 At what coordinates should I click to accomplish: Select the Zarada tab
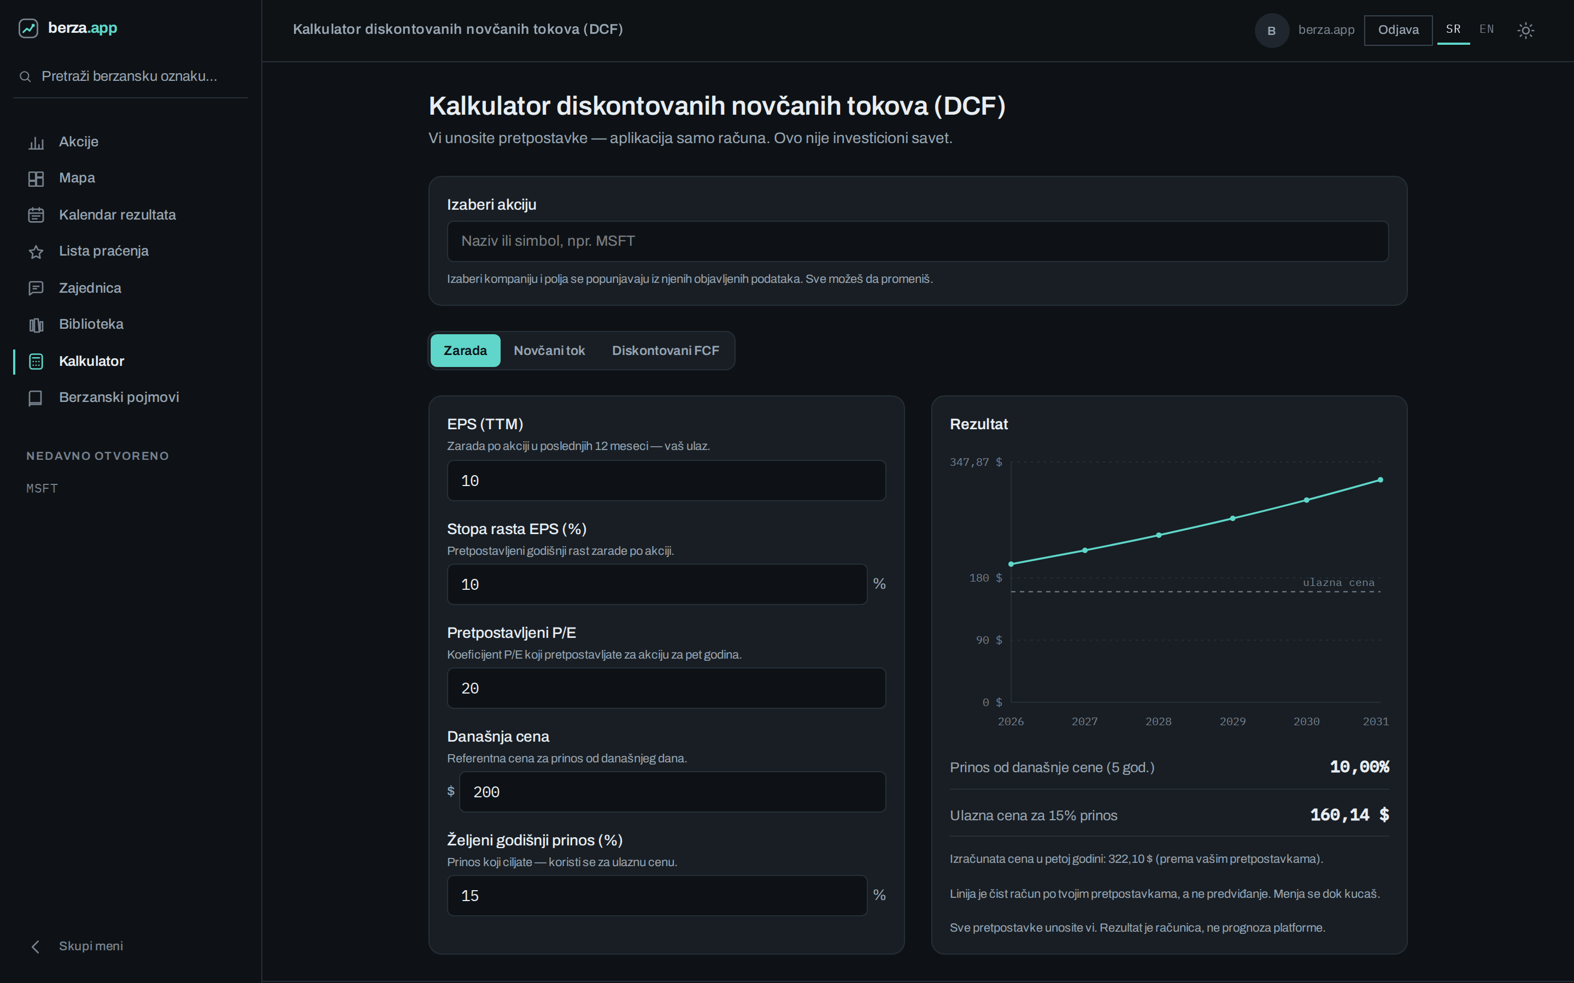pyautogui.click(x=465, y=351)
